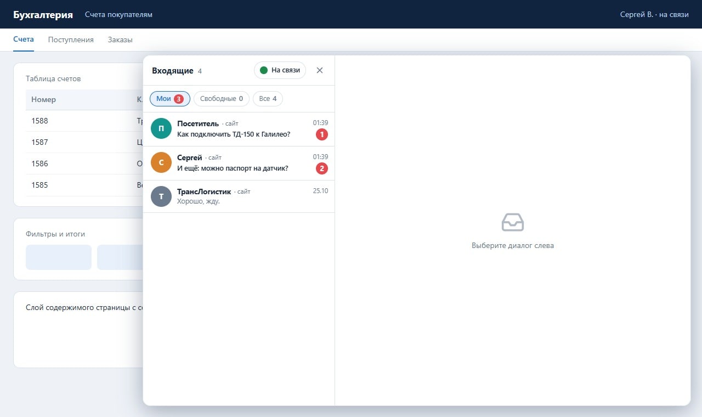Click the gray Т avatar of ТрансЛогистик
Viewport: 702px width, 417px height.
click(161, 196)
